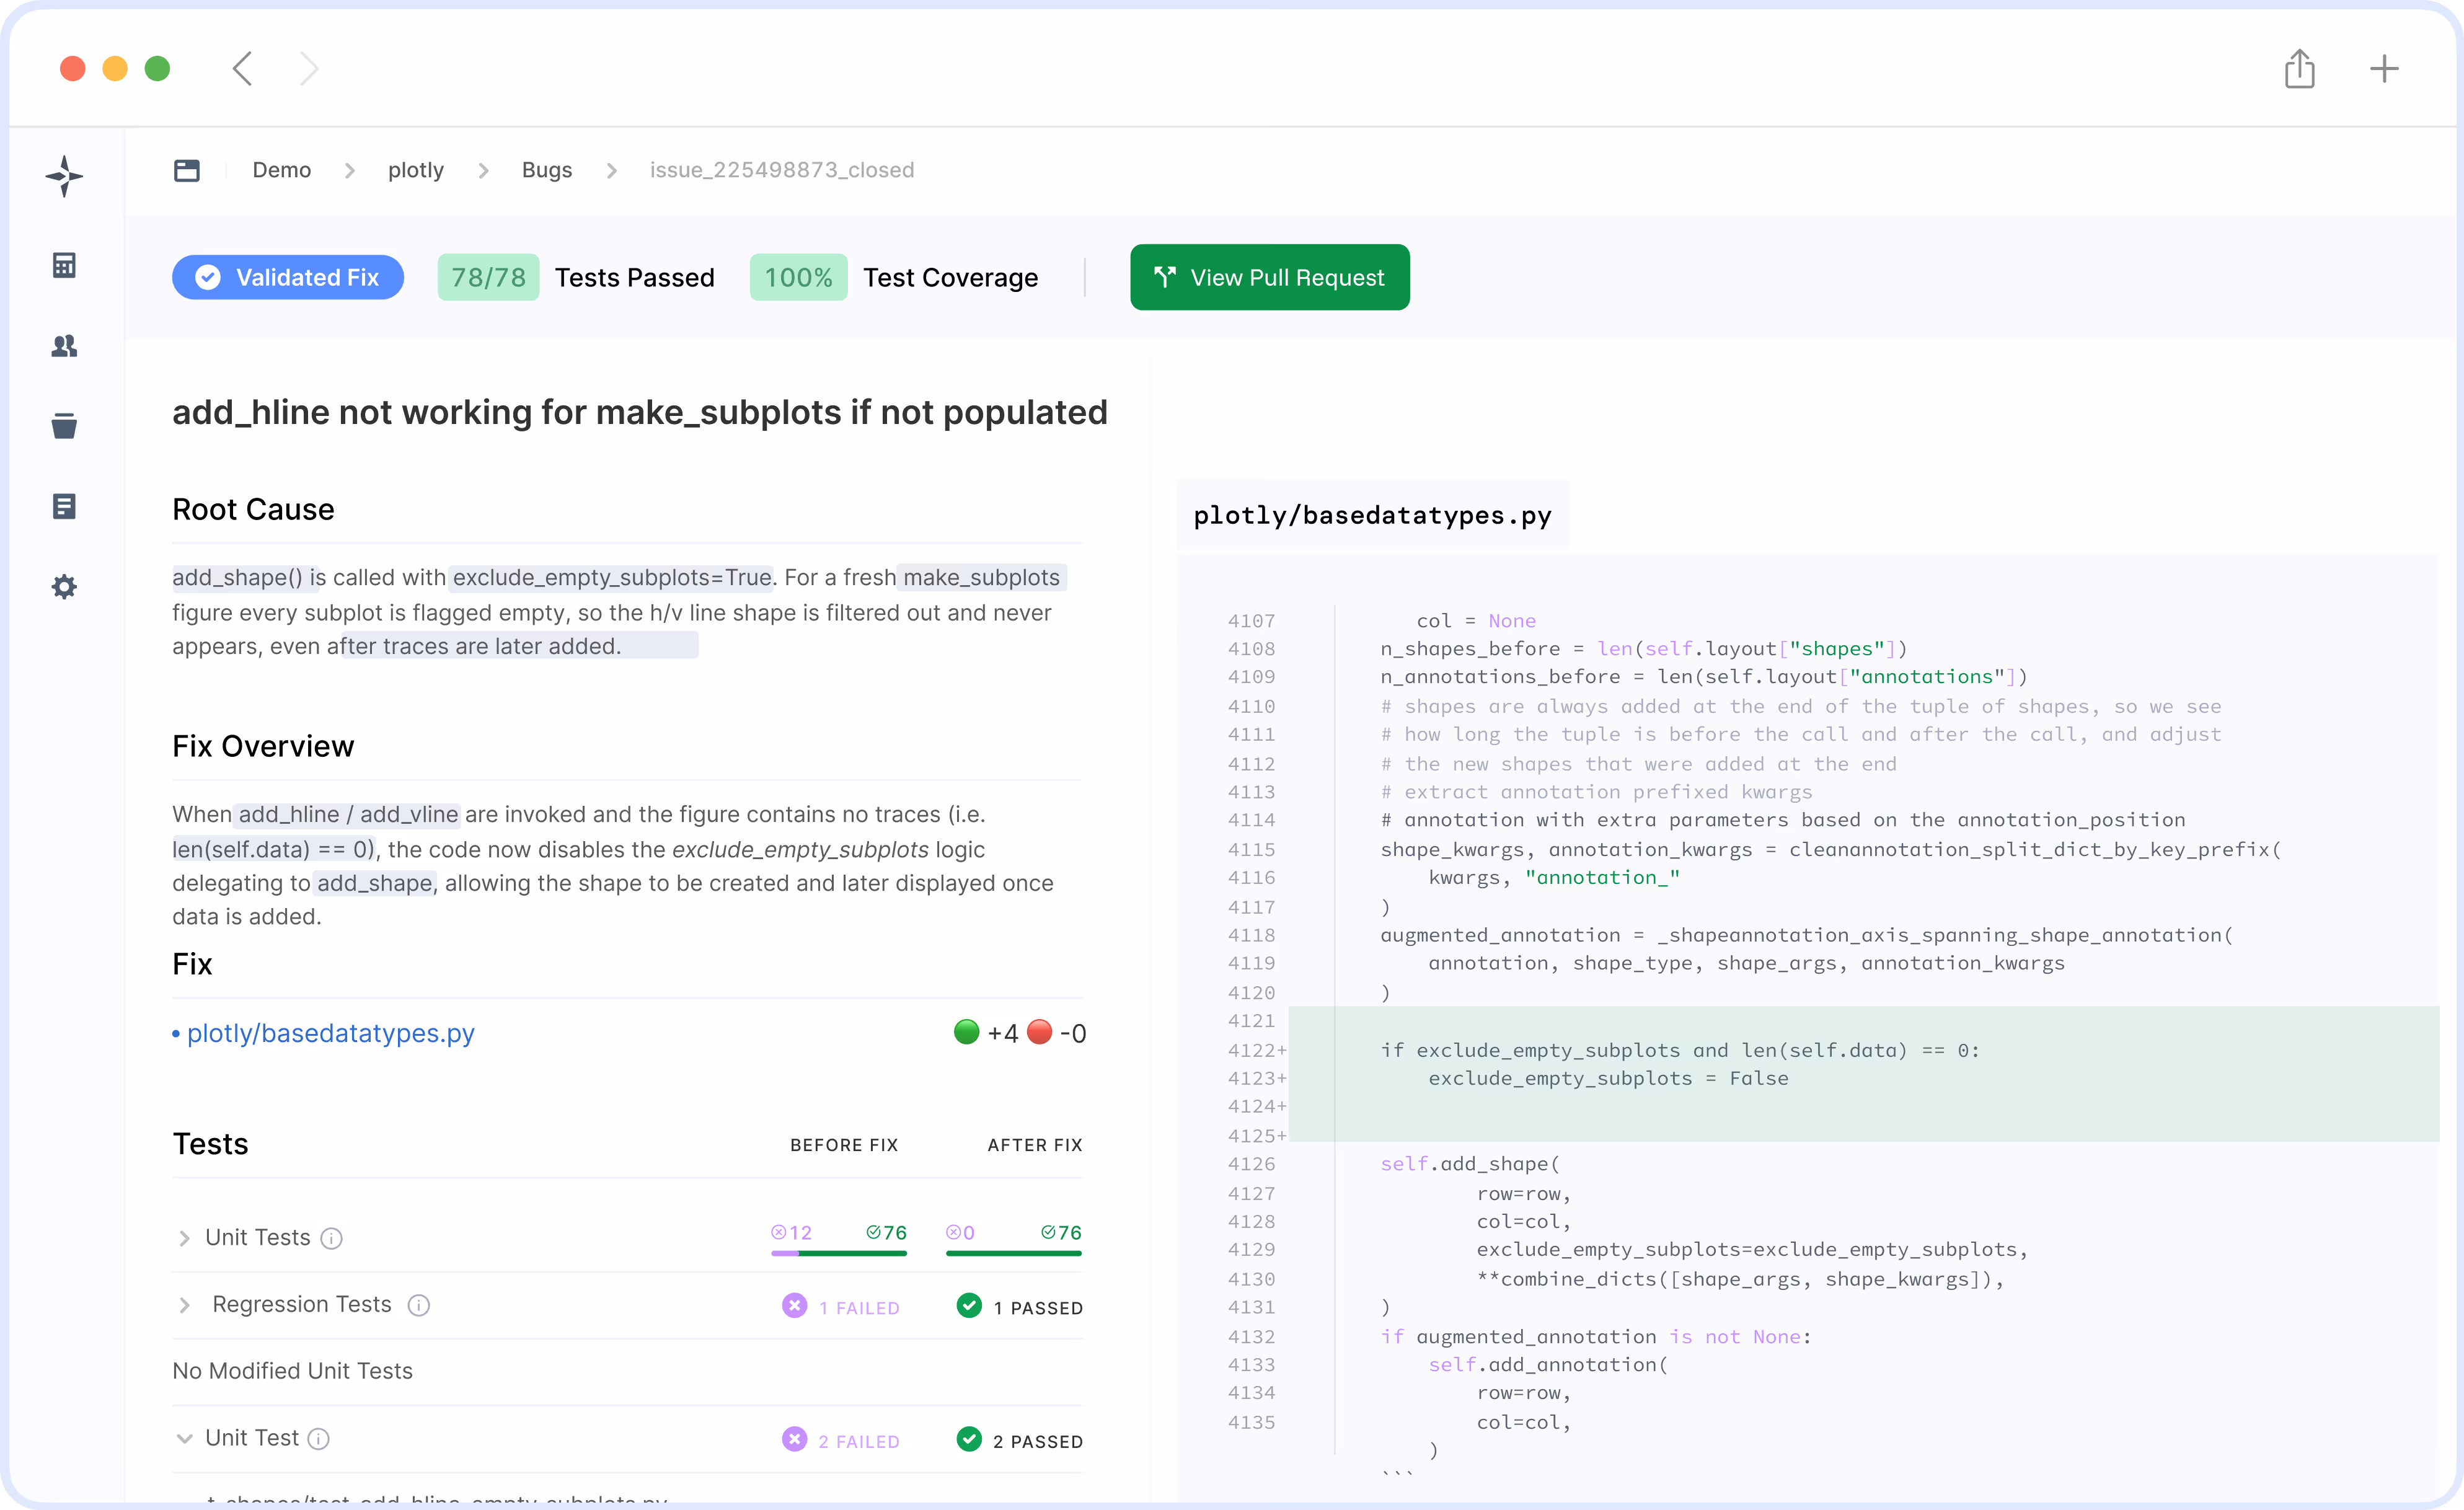Open Bugs breadcrumb item
2464x1510 pixels.
pos(547,170)
